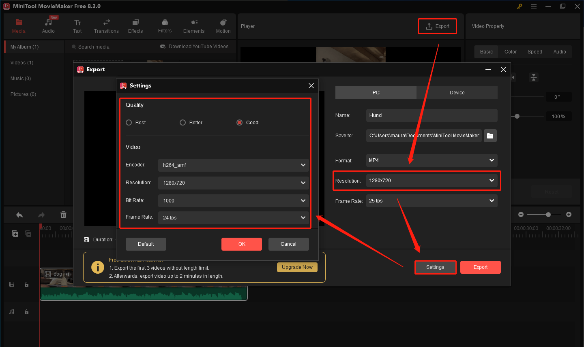The height and width of the screenshot is (347, 584).
Task: Click the redo arrow in timeline toolbar
Action: click(x=41, y=215)
